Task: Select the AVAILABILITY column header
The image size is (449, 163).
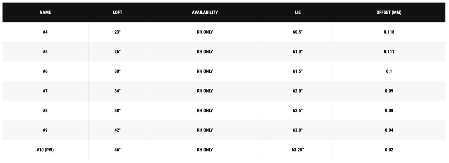Action: [x=205, y=12]
